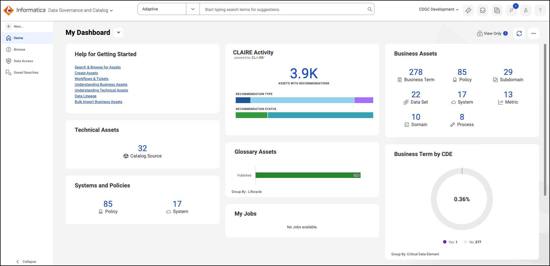Select Home in the sidebar

point(26,38)
